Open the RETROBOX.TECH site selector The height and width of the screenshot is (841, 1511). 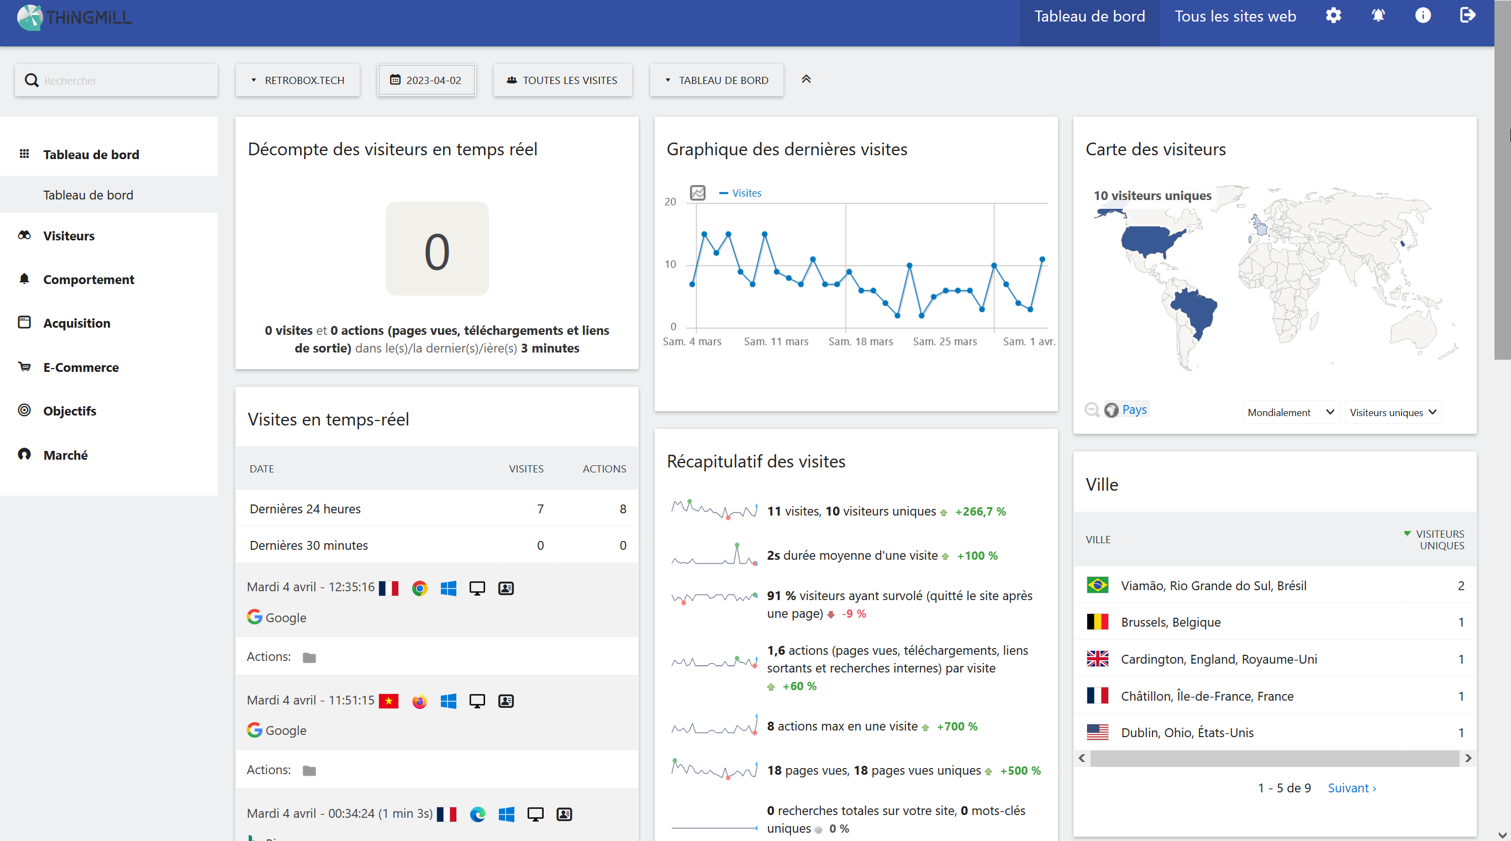coord(297,80)
